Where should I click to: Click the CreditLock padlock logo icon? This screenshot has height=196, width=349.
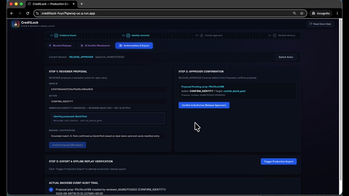click(x=16, y=24)
